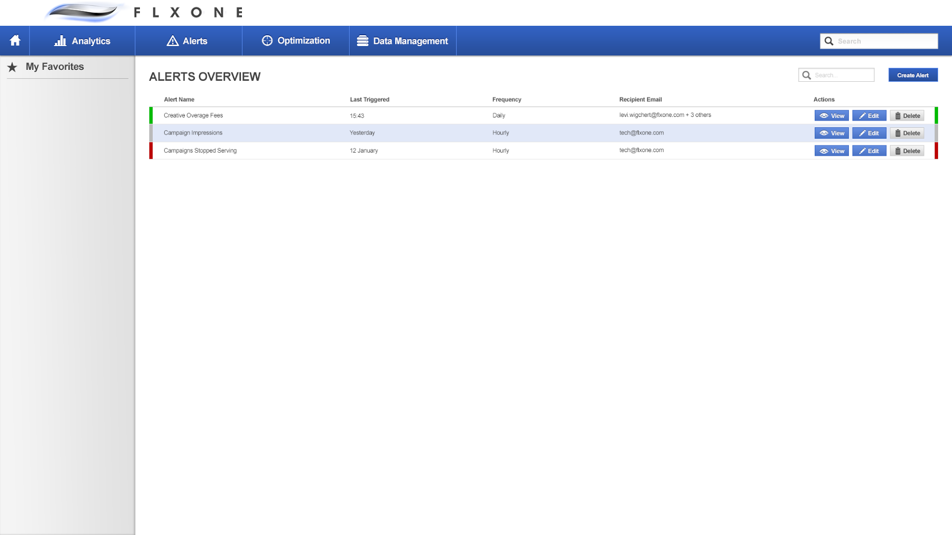Focus the global Search box in header

coord(885,41)
